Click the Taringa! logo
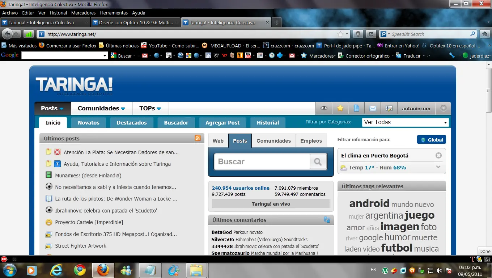Image resolution: width=492 pixels, height=278 pixels. click(74, 86)
